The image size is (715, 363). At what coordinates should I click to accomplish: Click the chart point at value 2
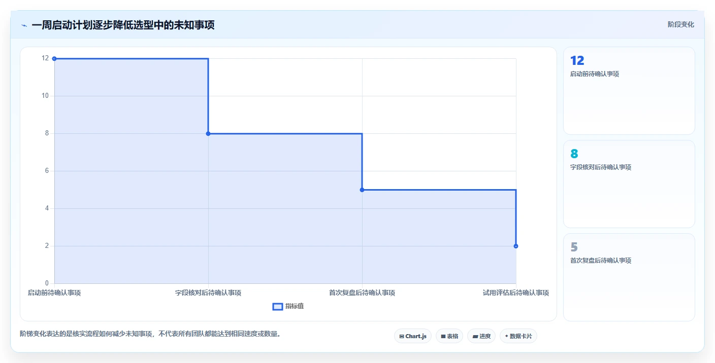coord(516,246)
